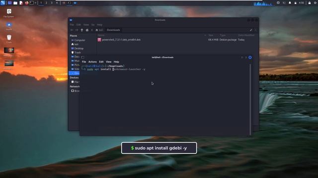
Task: Open View menu in Downloads file manager
Action: (x=86, y=25)
